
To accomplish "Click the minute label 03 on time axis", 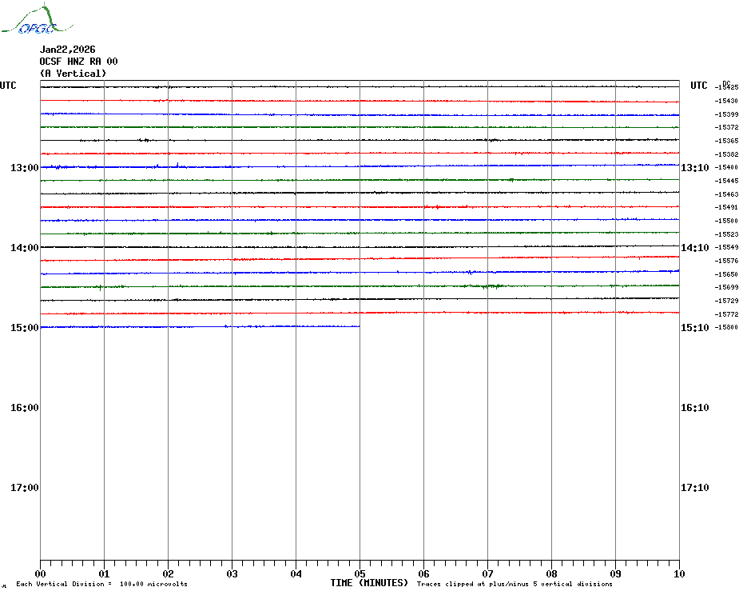I will 232,574.
